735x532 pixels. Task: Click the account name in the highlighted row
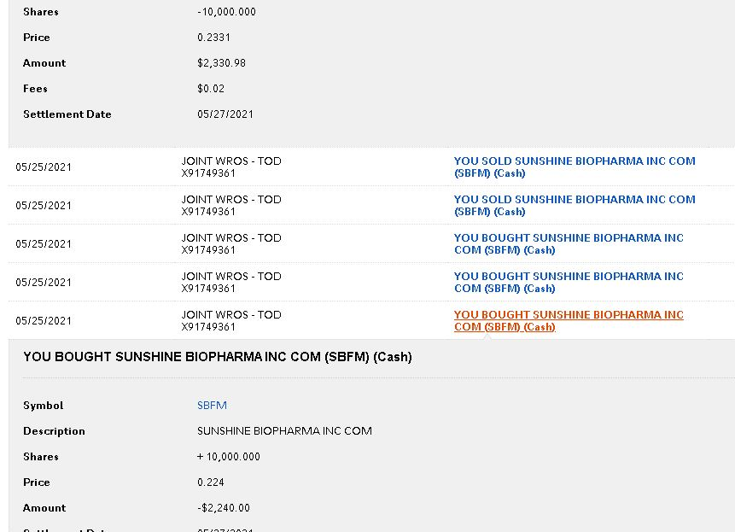231,315
